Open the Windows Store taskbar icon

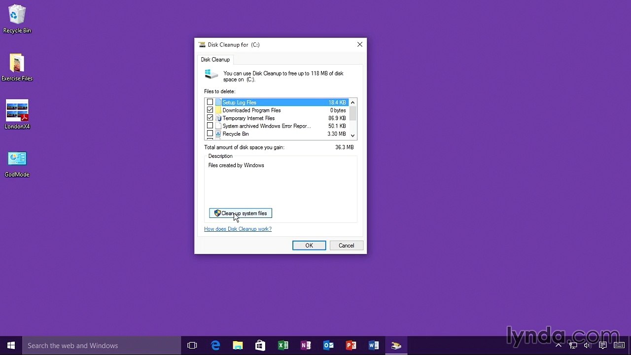coord(260,346)
